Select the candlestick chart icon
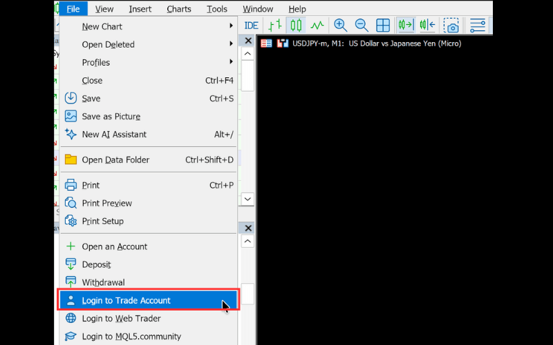553x345 pixels. (296, 26)
